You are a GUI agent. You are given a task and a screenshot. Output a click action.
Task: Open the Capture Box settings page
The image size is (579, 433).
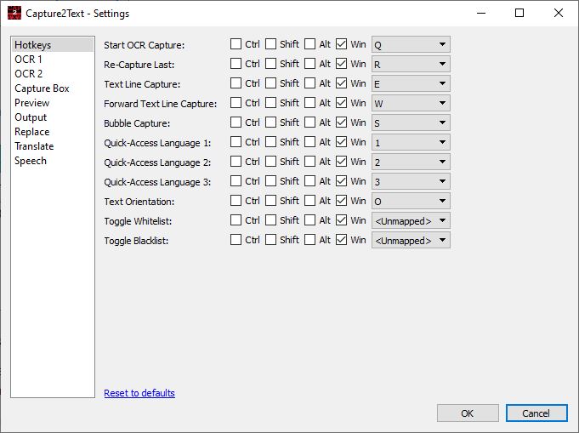(42, 88)
